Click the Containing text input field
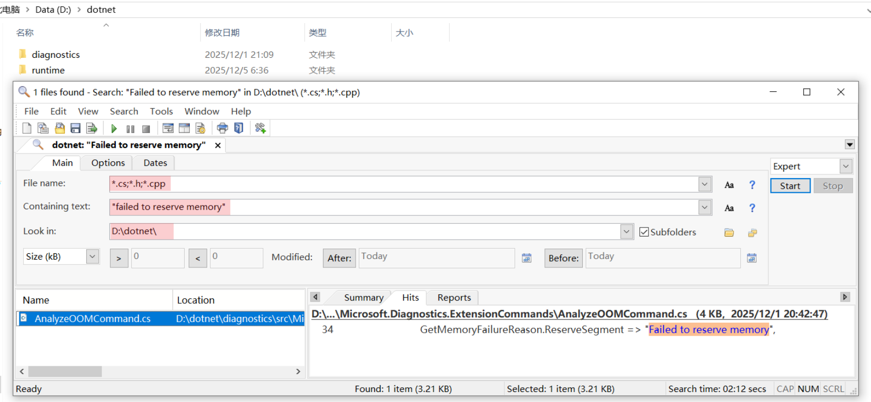The width and height of the screenshot is (871, 402). pyautogui.click(x=404, y=207)
